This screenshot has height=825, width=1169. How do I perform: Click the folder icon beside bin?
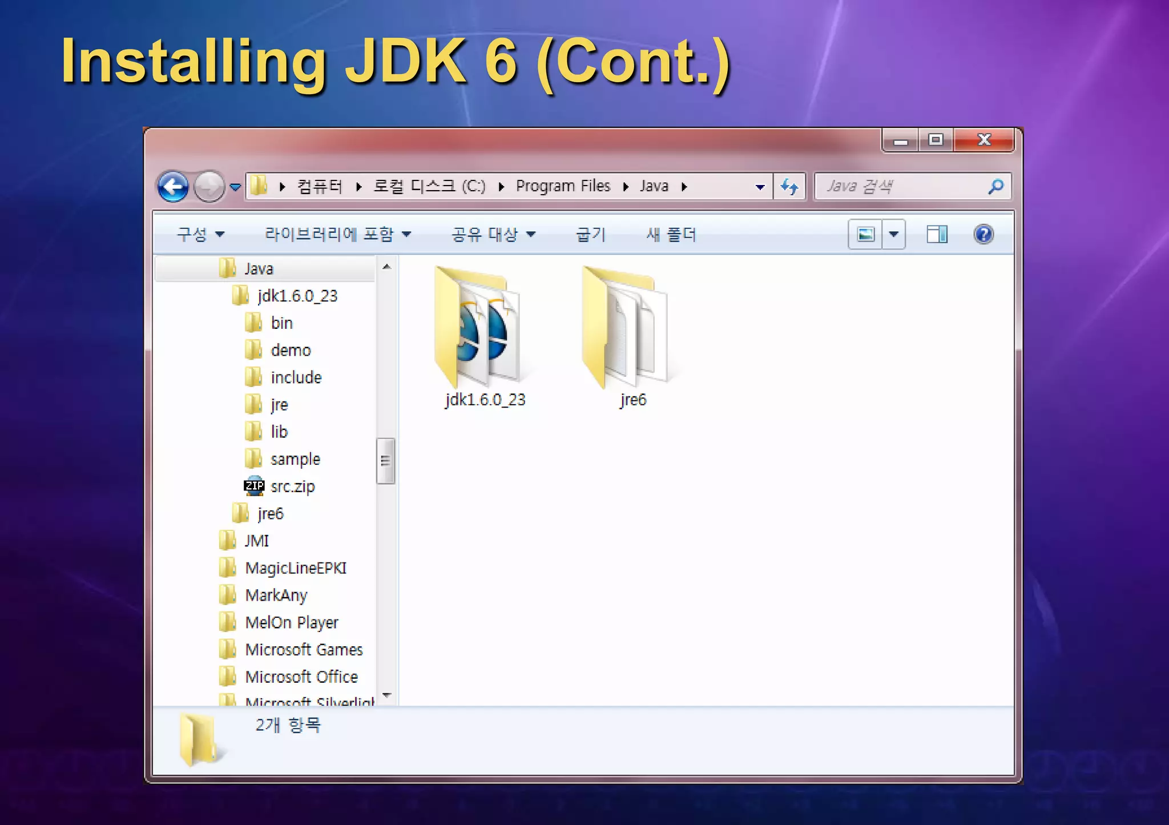click(253, 323)
